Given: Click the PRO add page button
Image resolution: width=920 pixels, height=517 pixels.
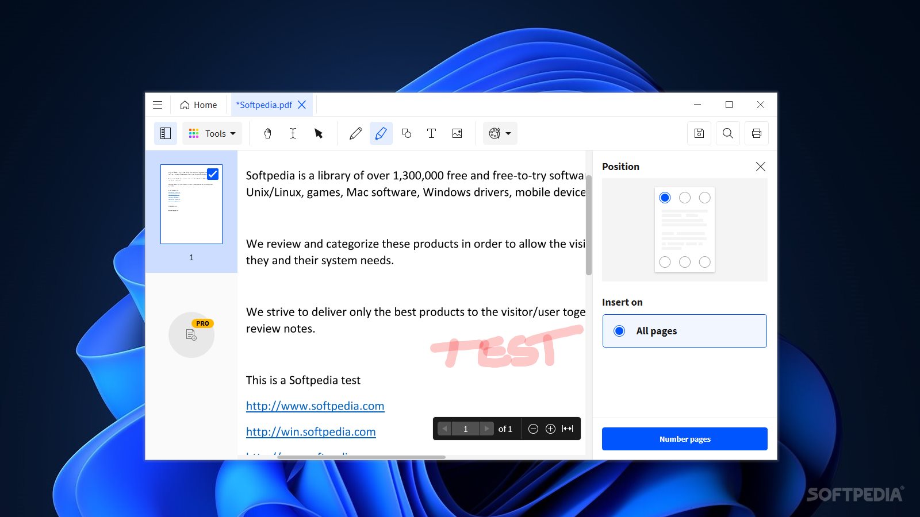Looking at the screenshot, I should tap(191, 335).
